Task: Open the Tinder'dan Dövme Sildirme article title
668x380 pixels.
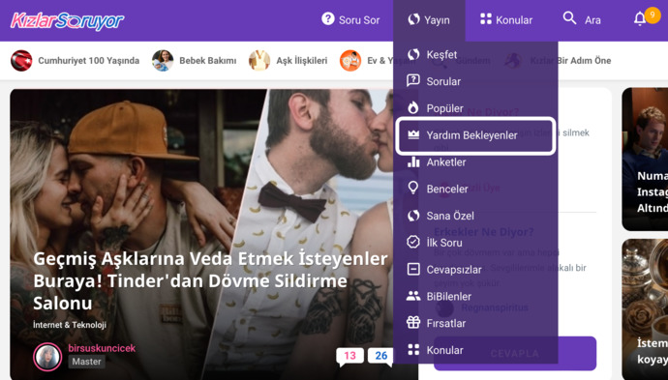Action: (x=210, y=280)
